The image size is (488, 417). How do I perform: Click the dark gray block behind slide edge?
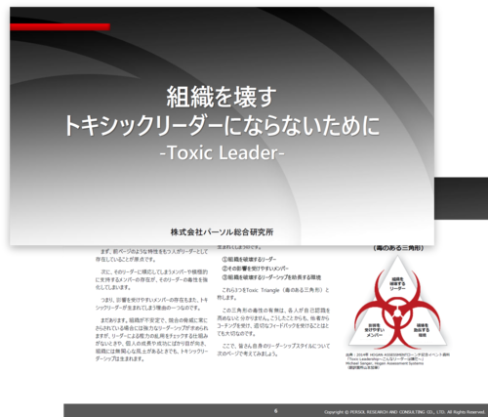(461, 198)
